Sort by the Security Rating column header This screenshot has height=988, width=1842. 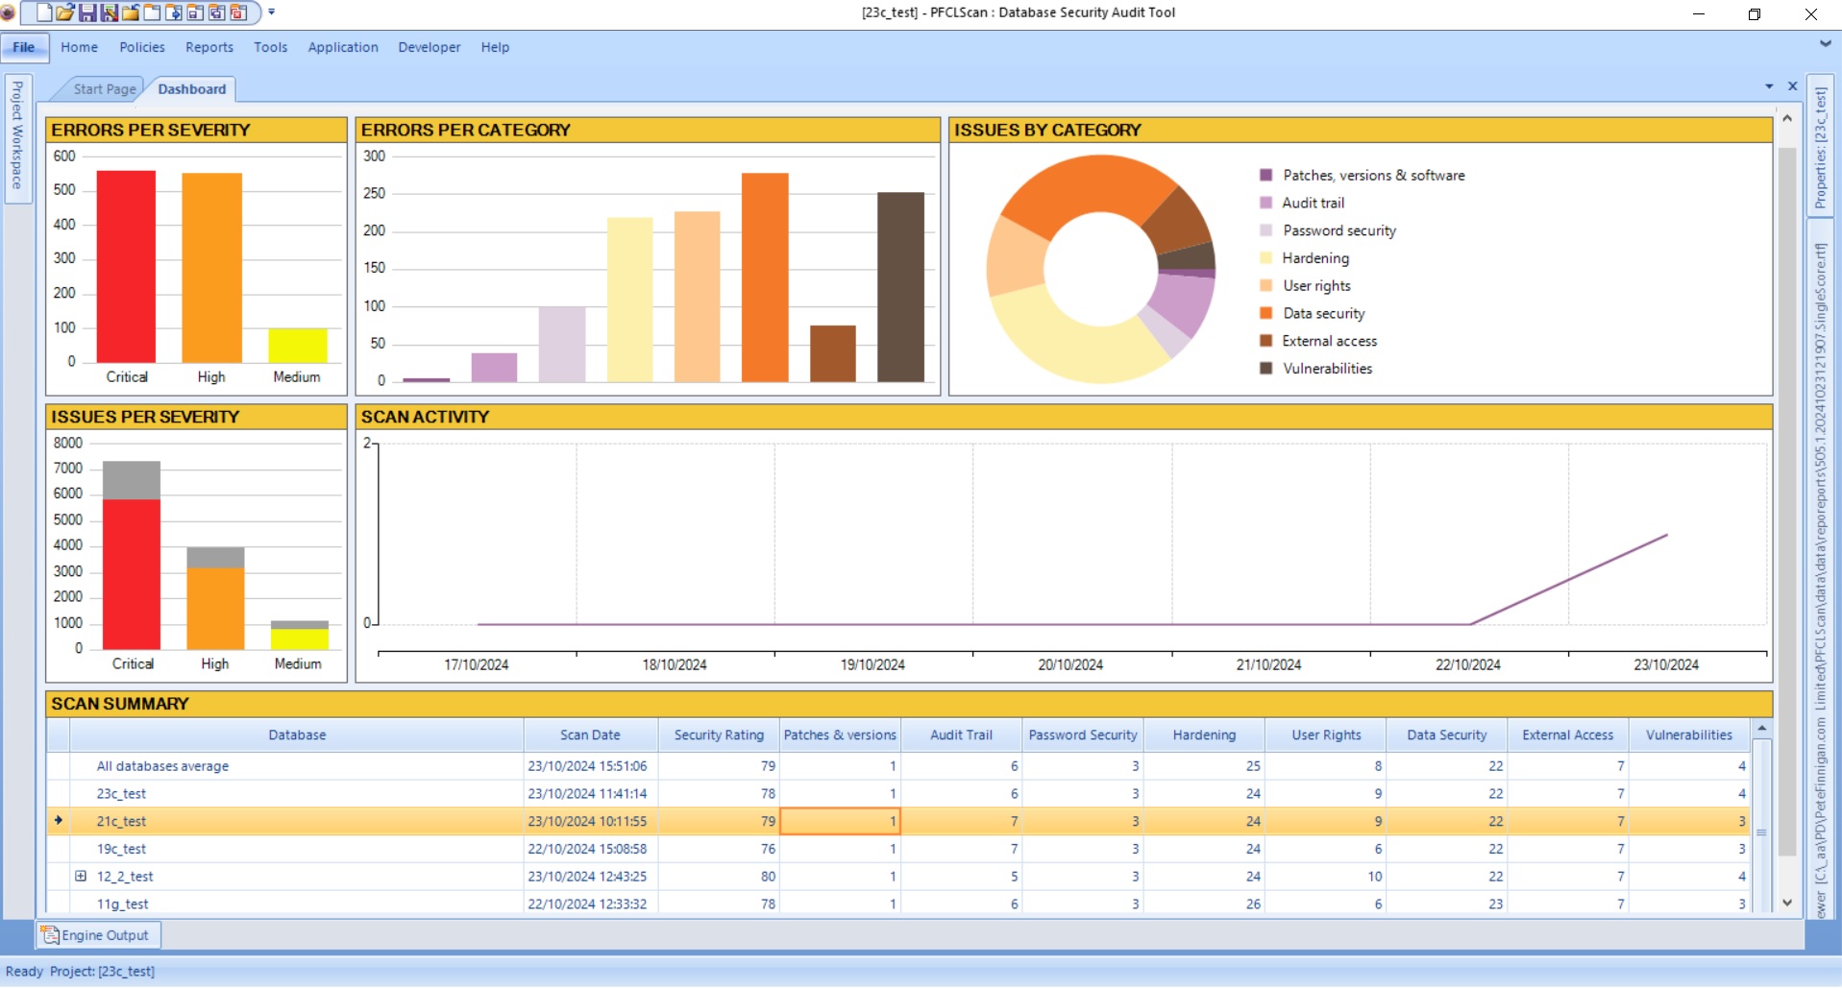coord(719,735)
